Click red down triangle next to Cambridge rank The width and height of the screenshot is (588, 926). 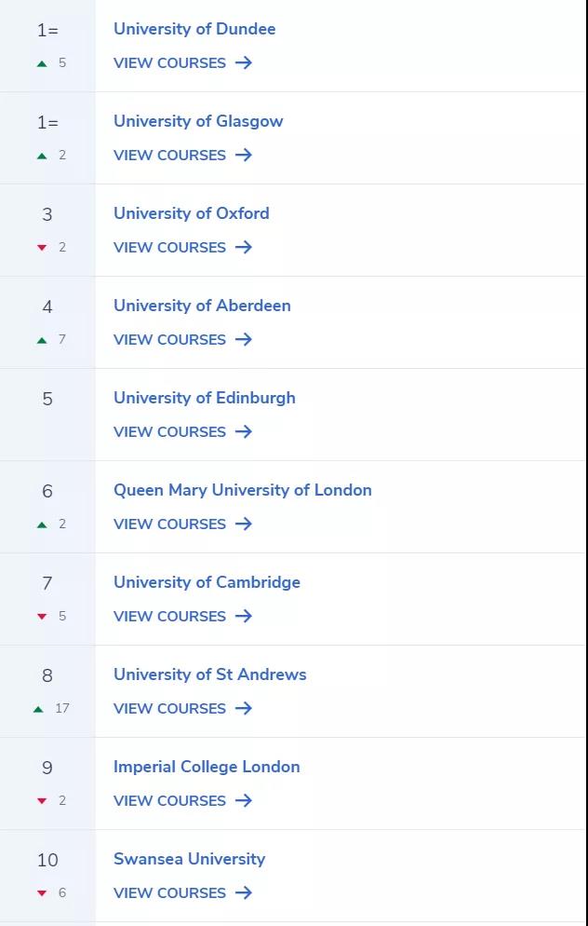(42, 617)
